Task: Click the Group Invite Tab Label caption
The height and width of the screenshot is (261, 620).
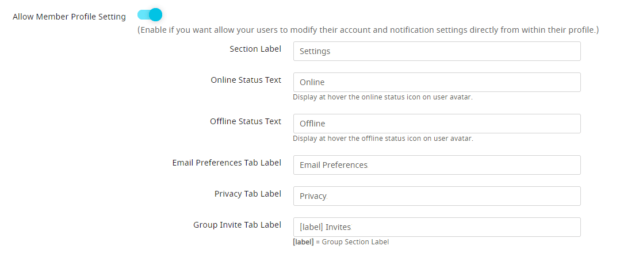Action: pos(237,225)
